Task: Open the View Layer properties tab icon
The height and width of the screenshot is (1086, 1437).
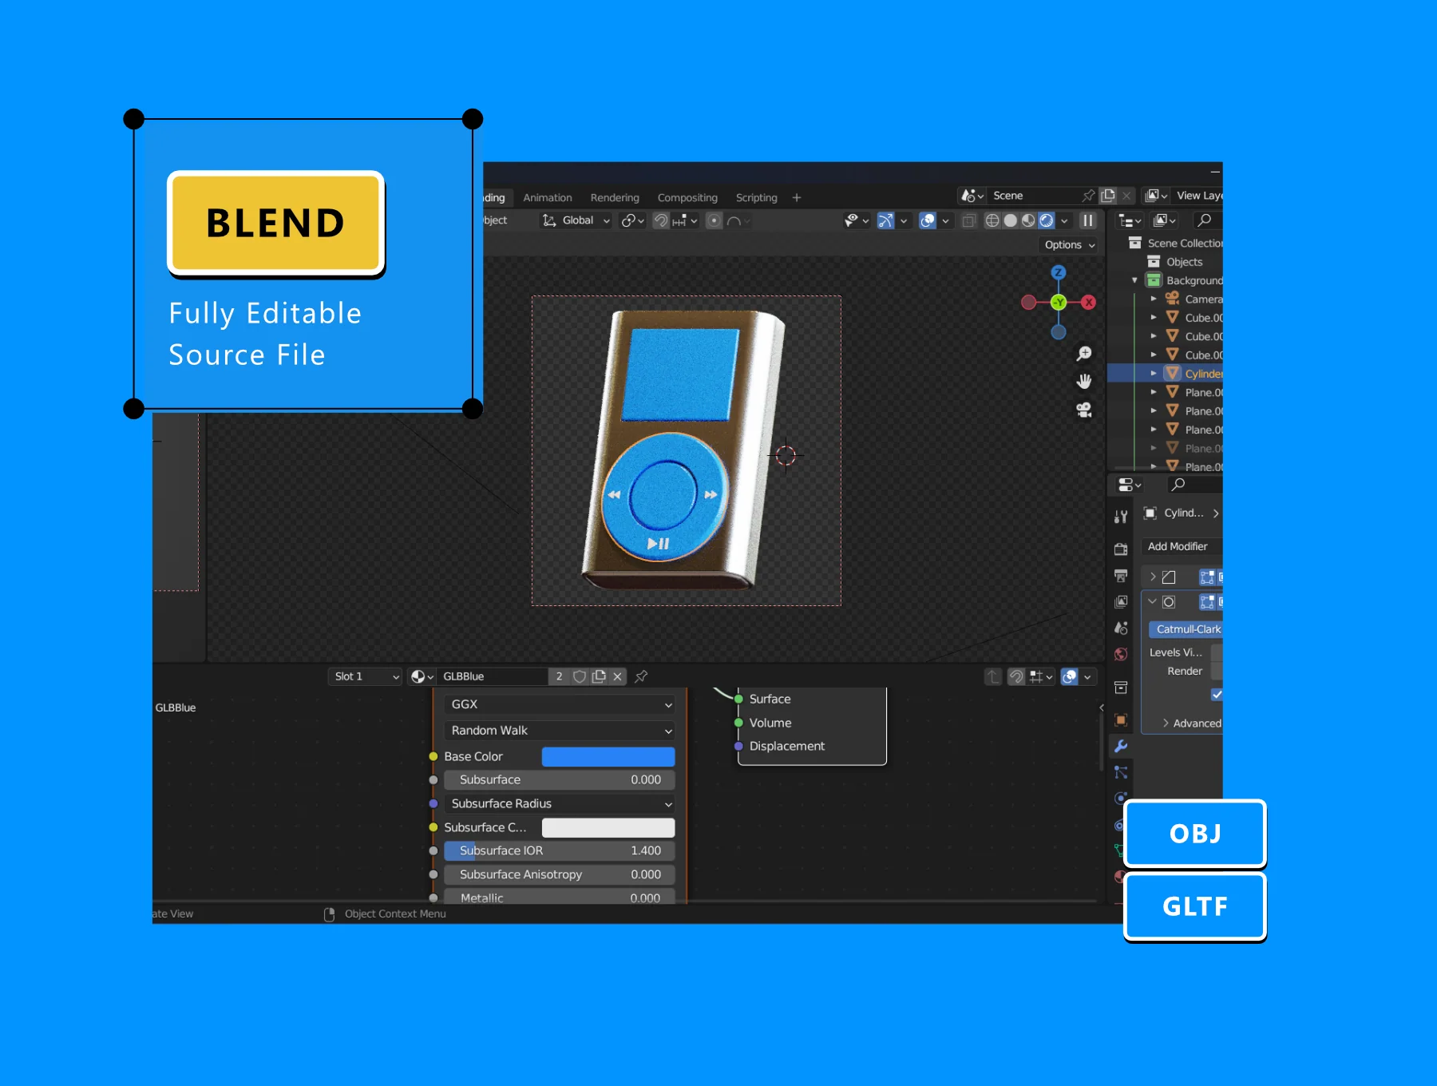Action: click(x=1121, y=601)
